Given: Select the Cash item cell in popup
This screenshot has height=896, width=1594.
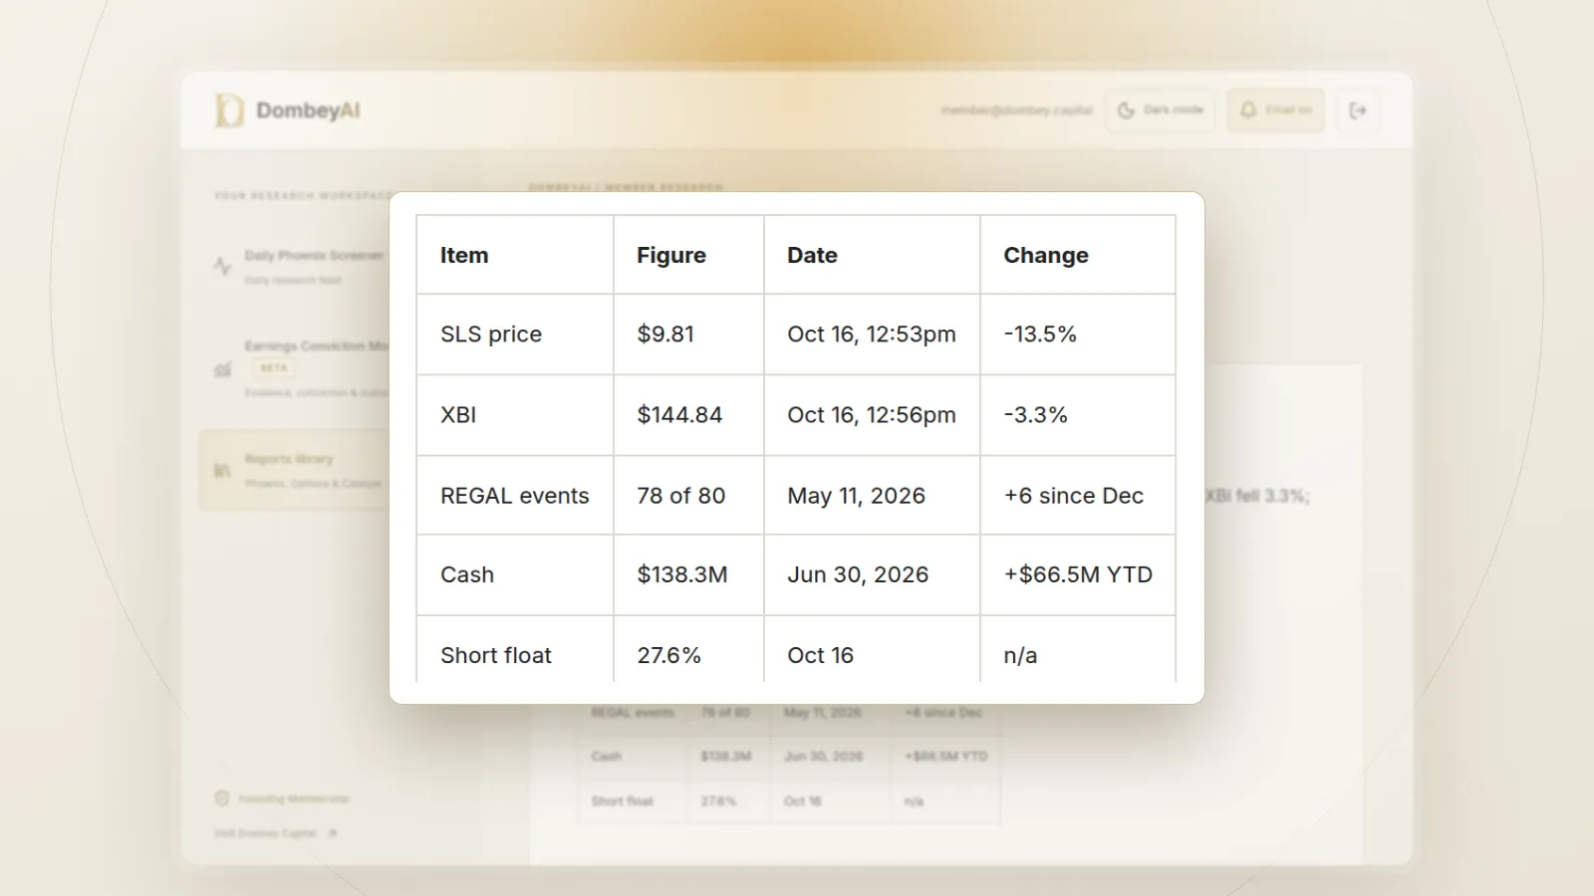Looking at the screenshot, I should point(515,575).
